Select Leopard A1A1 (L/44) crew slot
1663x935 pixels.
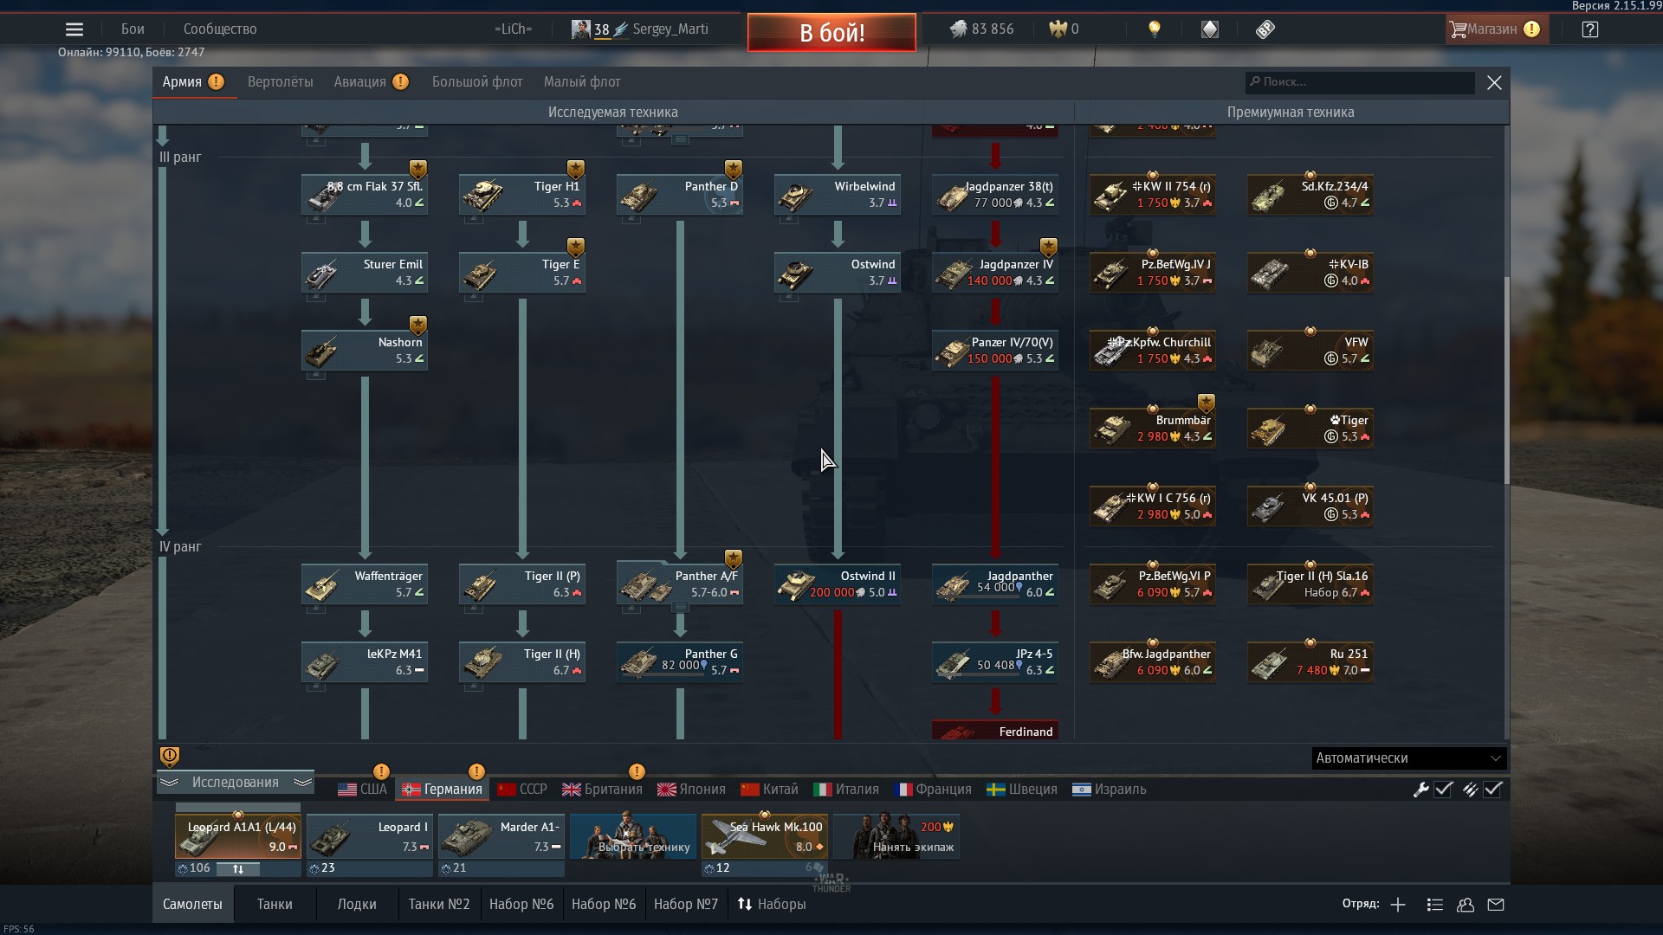pyautogui.click(x=238, y=836)
